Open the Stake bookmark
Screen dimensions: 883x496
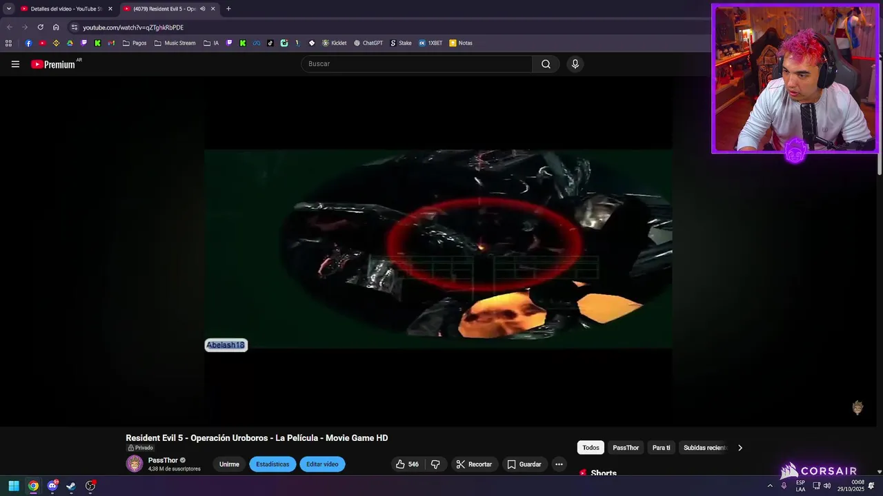(401, 43)
